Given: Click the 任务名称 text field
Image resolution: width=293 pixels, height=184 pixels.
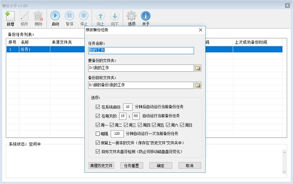Looking at the screenshot, I should pyautogui.click(x=141, y=50).
